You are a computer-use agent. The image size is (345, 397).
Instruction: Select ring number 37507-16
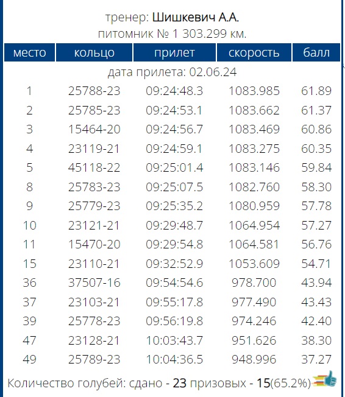click(94, 283)
